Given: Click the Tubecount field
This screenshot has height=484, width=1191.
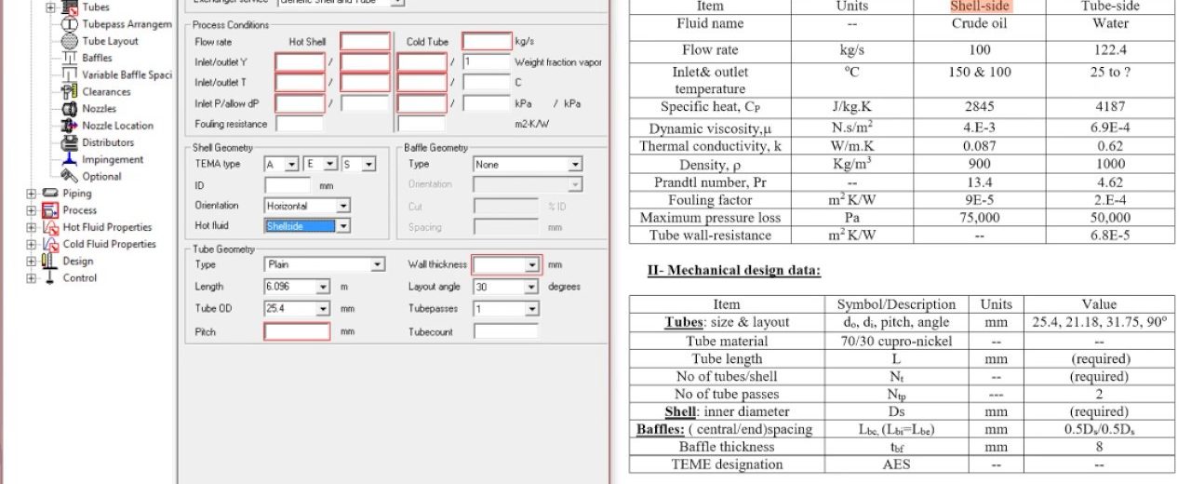Looking at the screenshot, I should (x=505, y=331).
